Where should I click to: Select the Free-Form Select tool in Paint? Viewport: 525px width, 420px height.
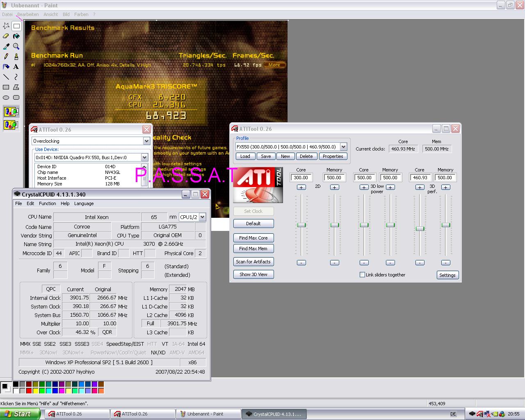[6, 26]
